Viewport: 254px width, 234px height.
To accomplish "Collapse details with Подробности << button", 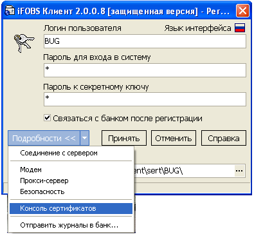I will (44, 138).
